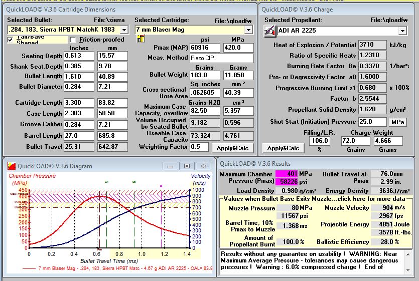The height and width of the screenshot is (281, 419).
Task: Minimize the QuickLOAD Diagram window
Action: point(170,166)
